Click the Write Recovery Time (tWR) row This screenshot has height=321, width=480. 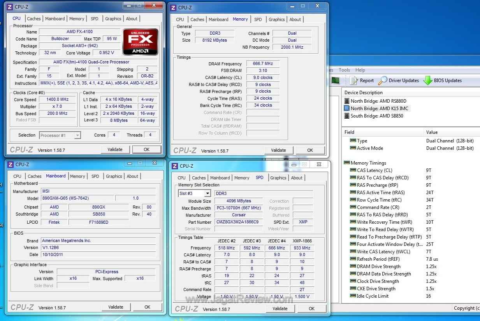(x=411, y=222)
